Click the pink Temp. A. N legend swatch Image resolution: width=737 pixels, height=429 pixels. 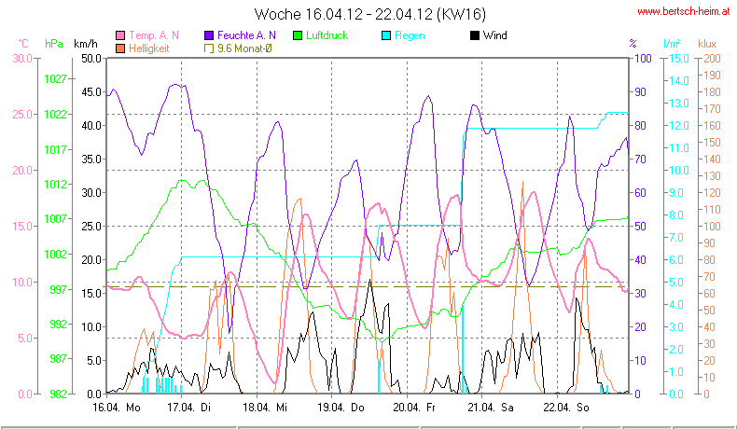(x=120, y=35)
